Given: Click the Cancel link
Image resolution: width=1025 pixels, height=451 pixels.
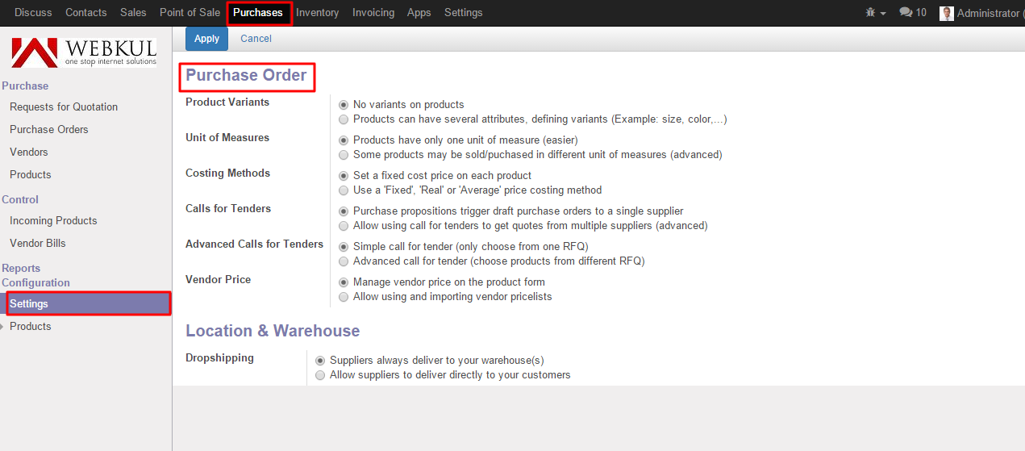Looking at the screenshot, I should (x=256, y=39).
